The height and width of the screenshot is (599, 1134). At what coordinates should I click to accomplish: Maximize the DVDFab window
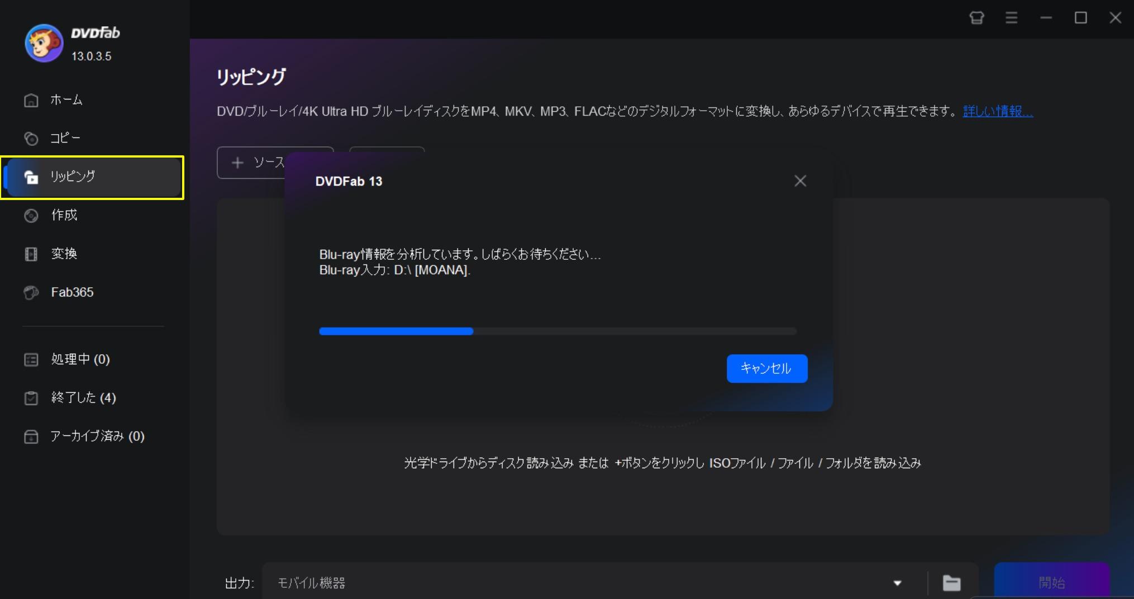point(1080,18)
